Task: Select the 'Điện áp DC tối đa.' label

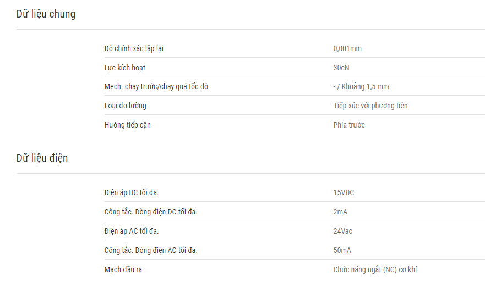Action: 132,192
